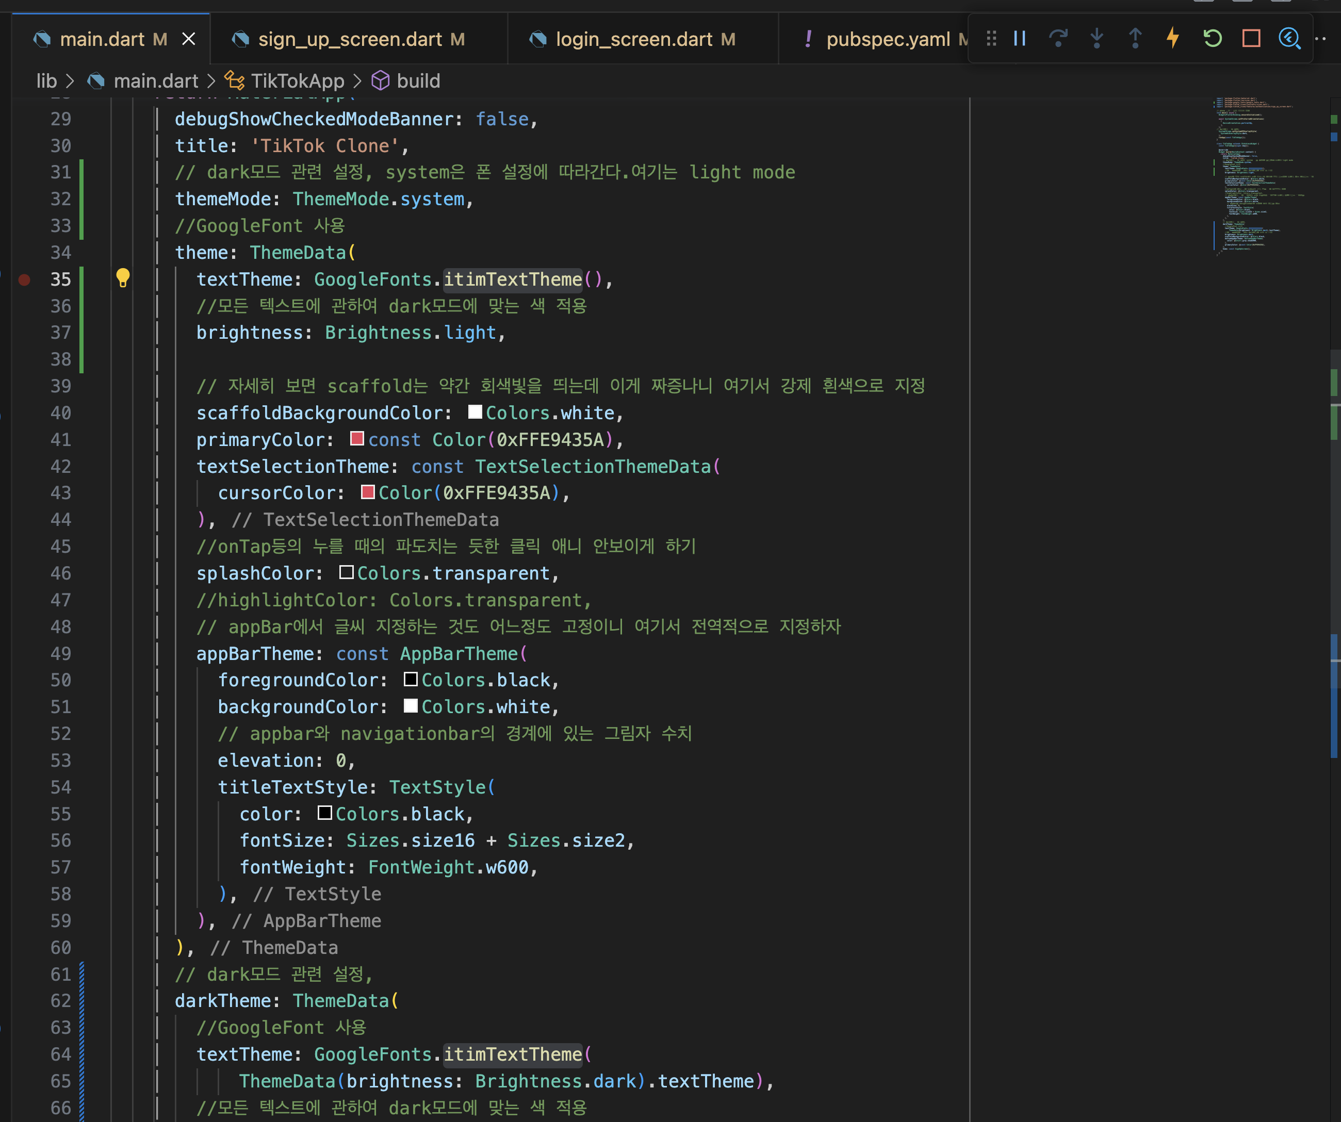1341x1122 pixels.
Task: Stop debugging with the red square
Action: [x=1251, y=39]
